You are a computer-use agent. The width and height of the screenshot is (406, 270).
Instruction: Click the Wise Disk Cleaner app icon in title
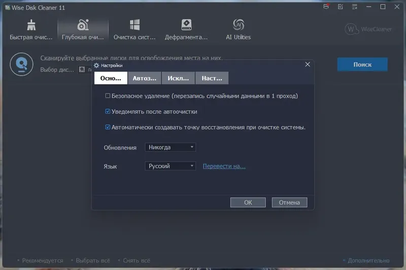pyautogui.click(x=8, y=8)
